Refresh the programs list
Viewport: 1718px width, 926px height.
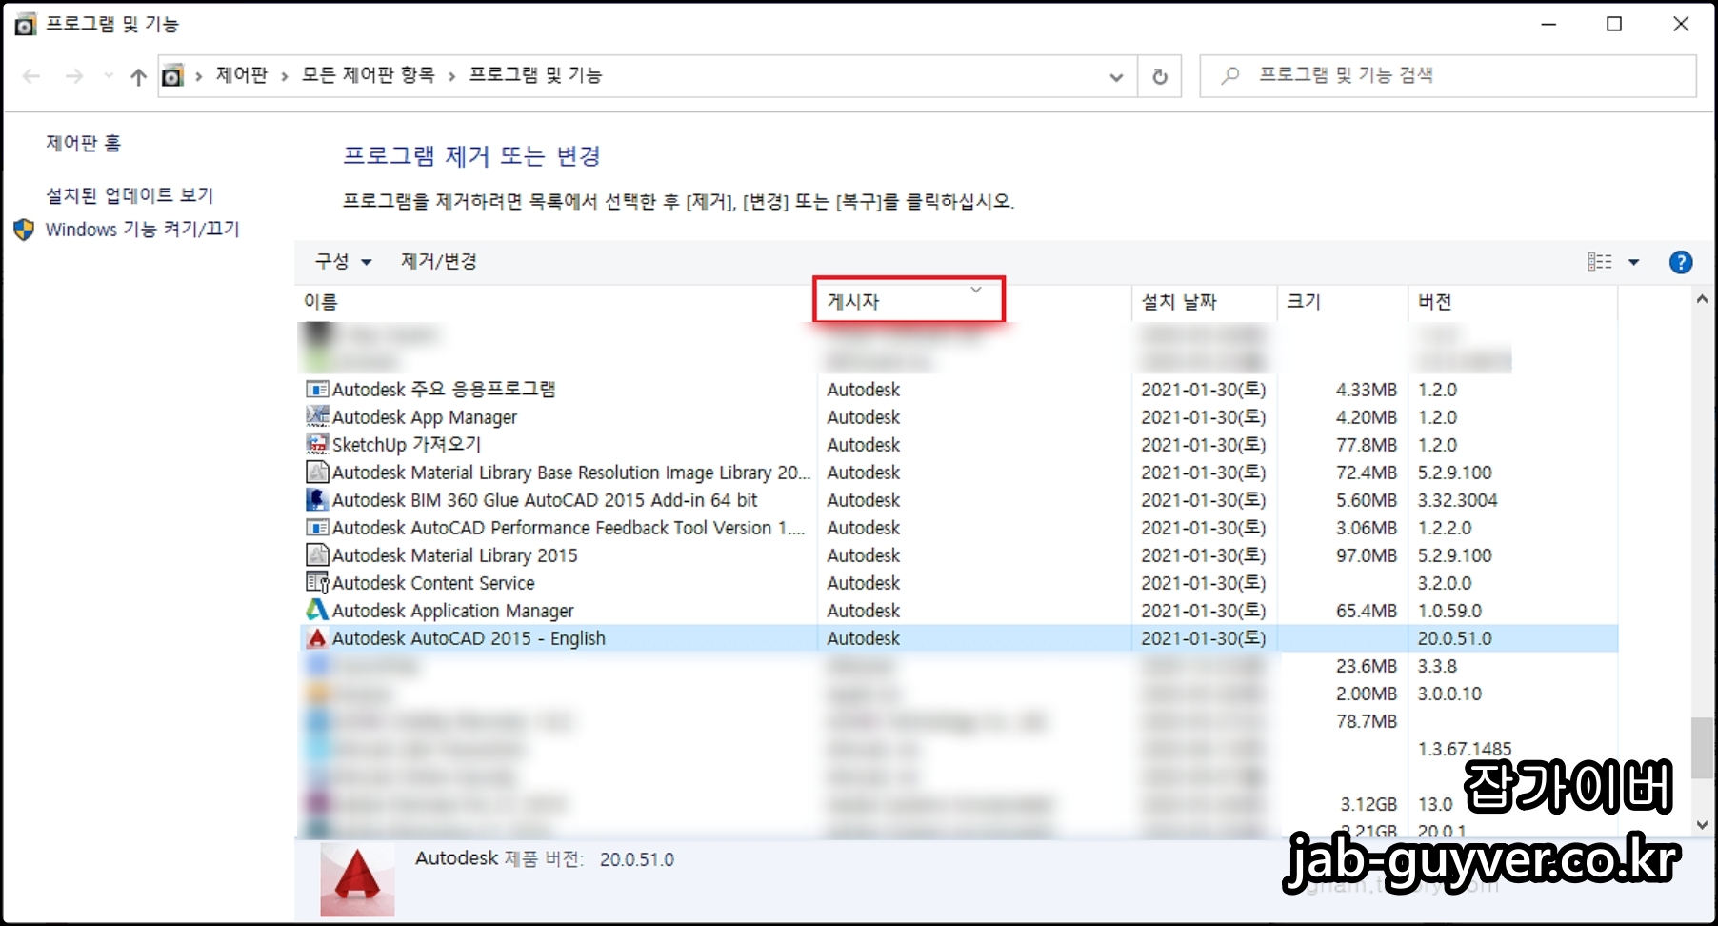1160,76
